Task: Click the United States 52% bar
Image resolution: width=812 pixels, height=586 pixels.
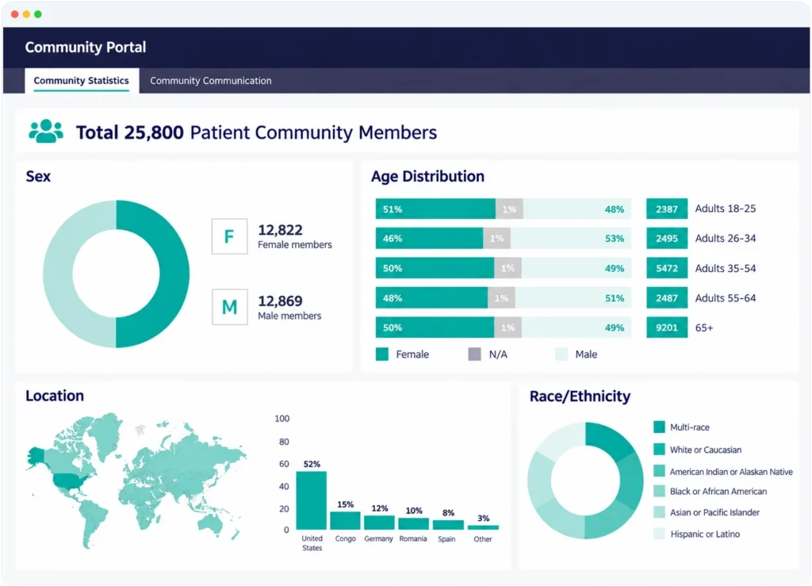Action: point(311,500)
